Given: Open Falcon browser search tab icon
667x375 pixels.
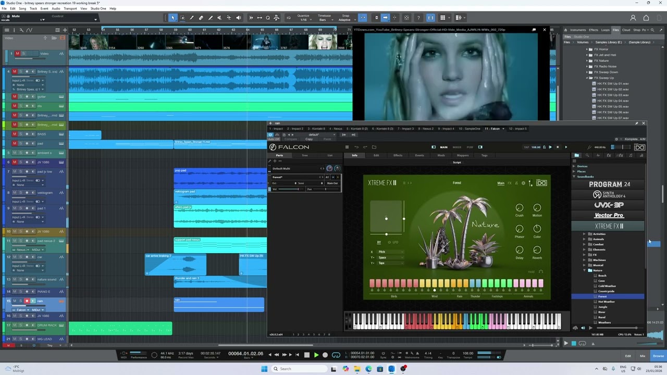Looking at the screenshot, I should [x=587, y=155].
